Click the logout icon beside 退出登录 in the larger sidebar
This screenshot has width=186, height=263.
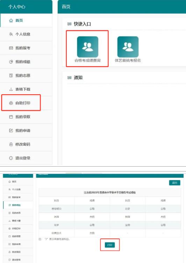pos(11,158)
